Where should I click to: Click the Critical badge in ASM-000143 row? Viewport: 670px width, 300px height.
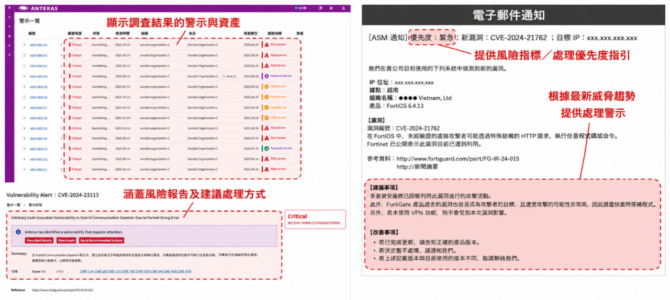76,45
